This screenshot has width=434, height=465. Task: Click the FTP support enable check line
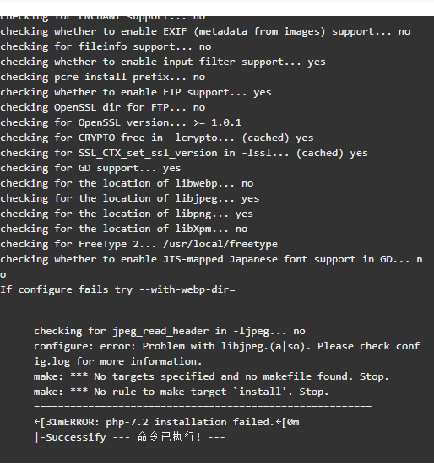[x=136, y=92]
